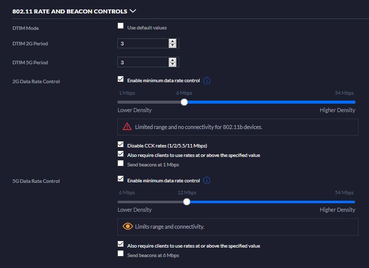Enable Send beacons at 6 Mbps

pos(120,254)
